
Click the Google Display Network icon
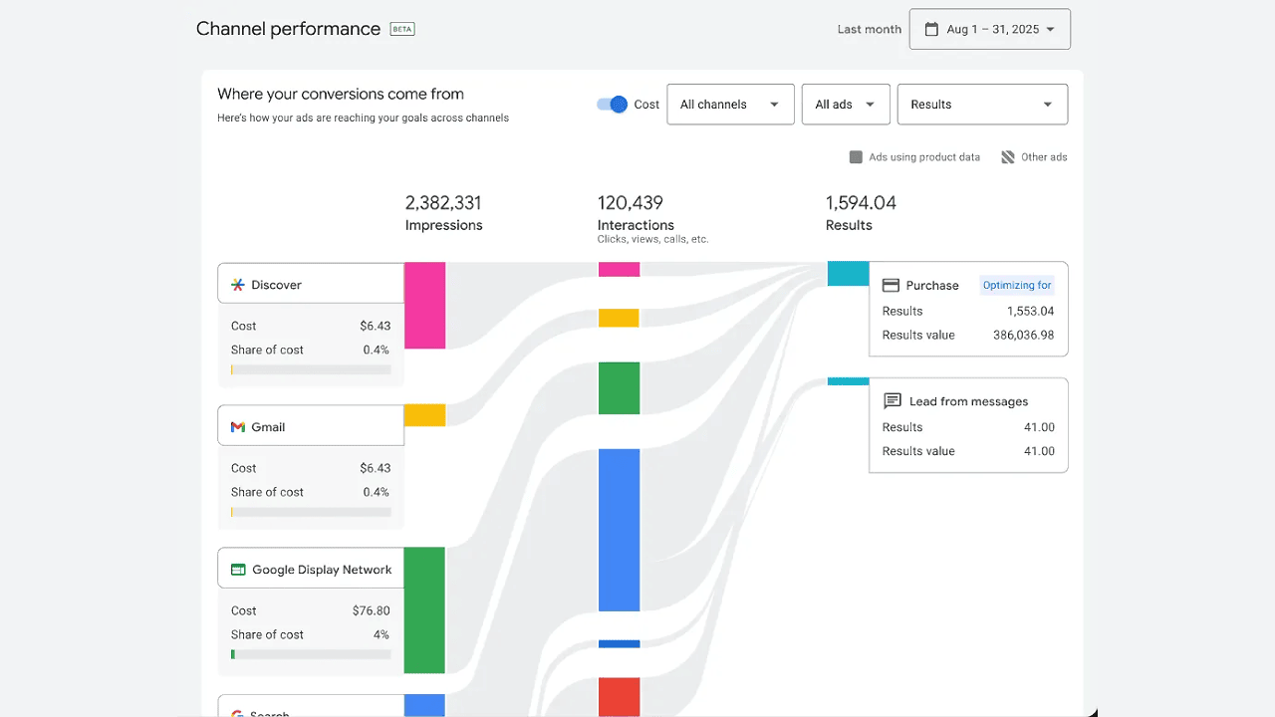point(238,570)
